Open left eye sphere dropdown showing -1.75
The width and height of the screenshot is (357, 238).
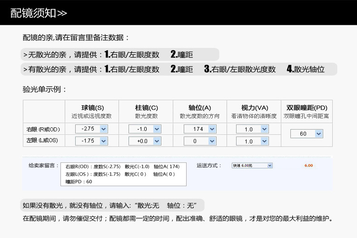91,141
